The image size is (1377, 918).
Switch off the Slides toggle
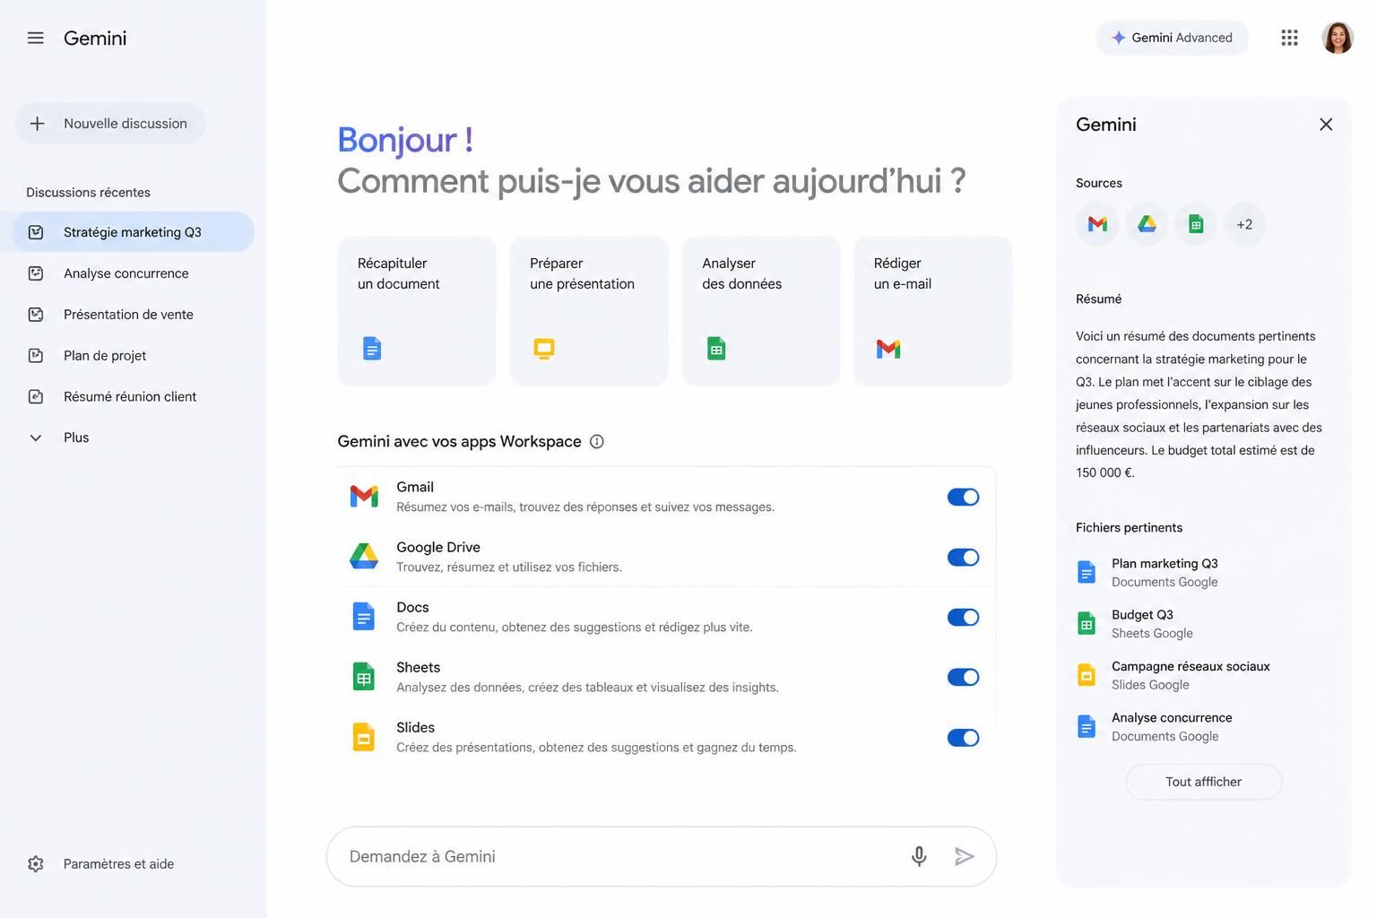coord(963,737)
